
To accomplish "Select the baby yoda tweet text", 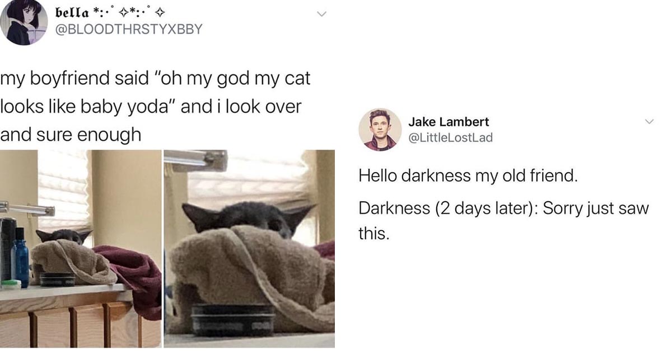I will (156, 107).
